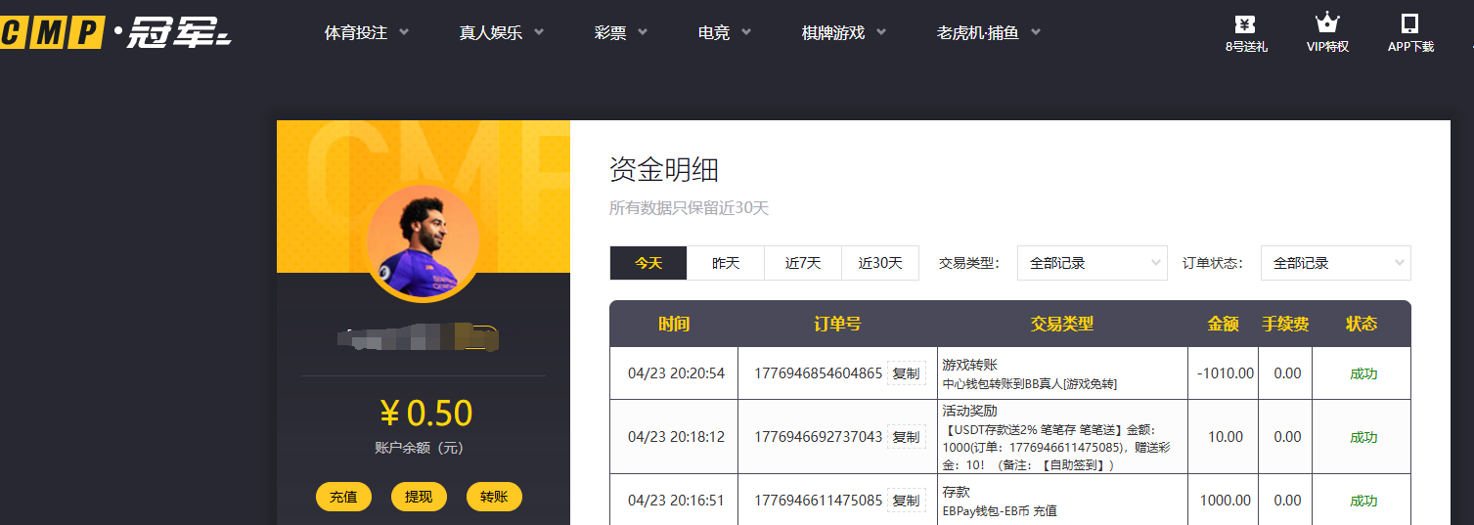Click the 金额 column header
The image size is (1474, 525).
(x=1224, y=324)
